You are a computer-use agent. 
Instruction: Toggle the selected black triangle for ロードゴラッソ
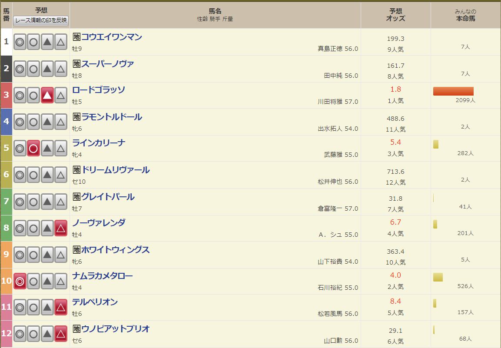(x=47, y=95)
